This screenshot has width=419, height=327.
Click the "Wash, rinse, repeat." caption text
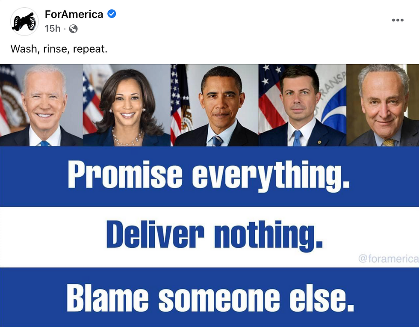pos(59,49)
